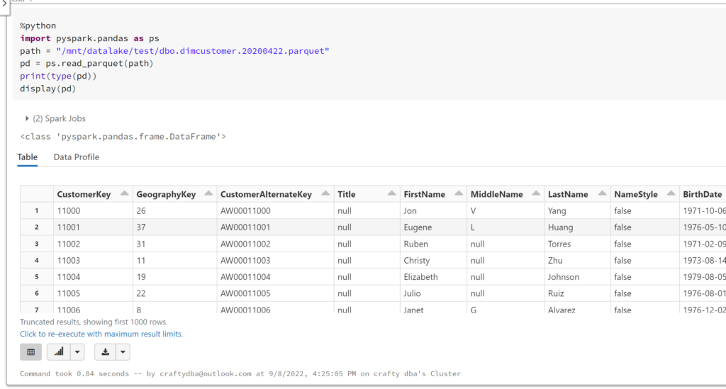
Task: Place cursor on the display(pd) code line
Action: pyautogui.click(x=48, y=89)
